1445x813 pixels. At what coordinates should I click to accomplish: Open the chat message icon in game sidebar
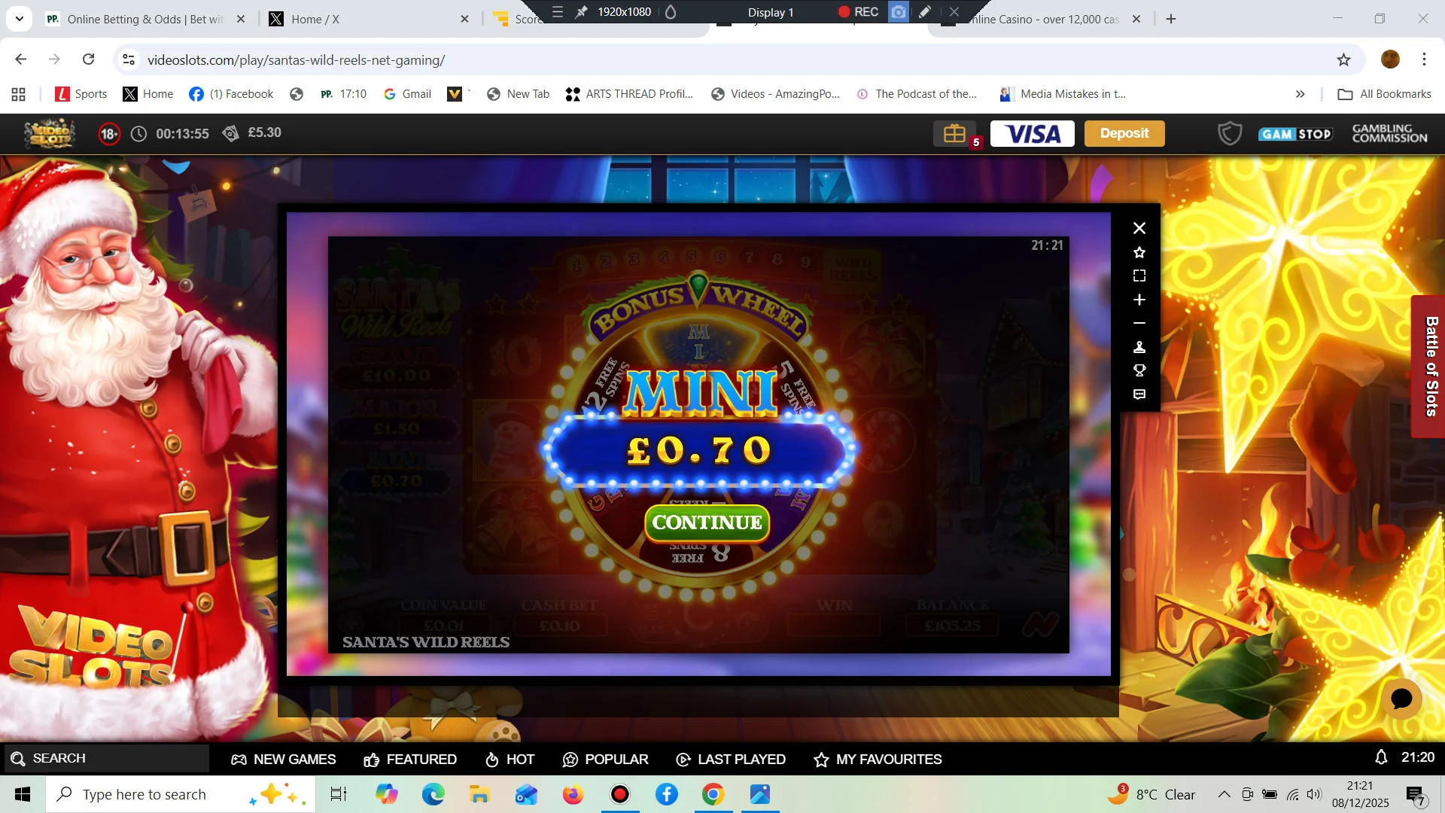pyautogui.click(x=1139, y=394)
